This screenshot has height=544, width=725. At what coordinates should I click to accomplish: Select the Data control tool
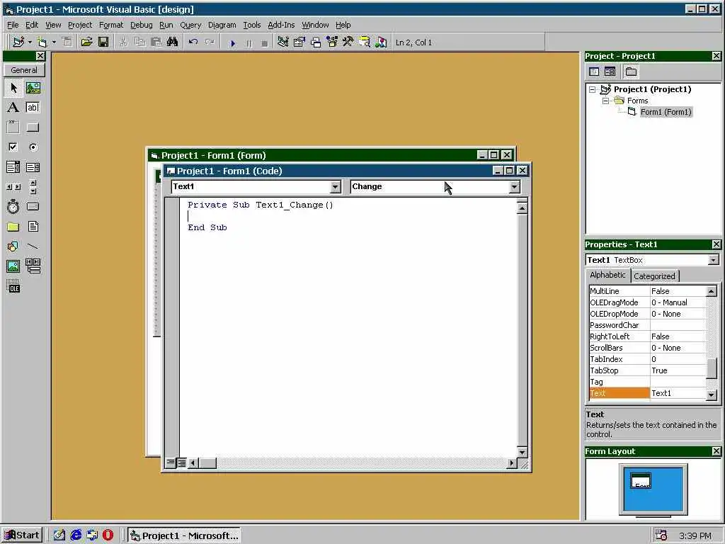[33, 266]
